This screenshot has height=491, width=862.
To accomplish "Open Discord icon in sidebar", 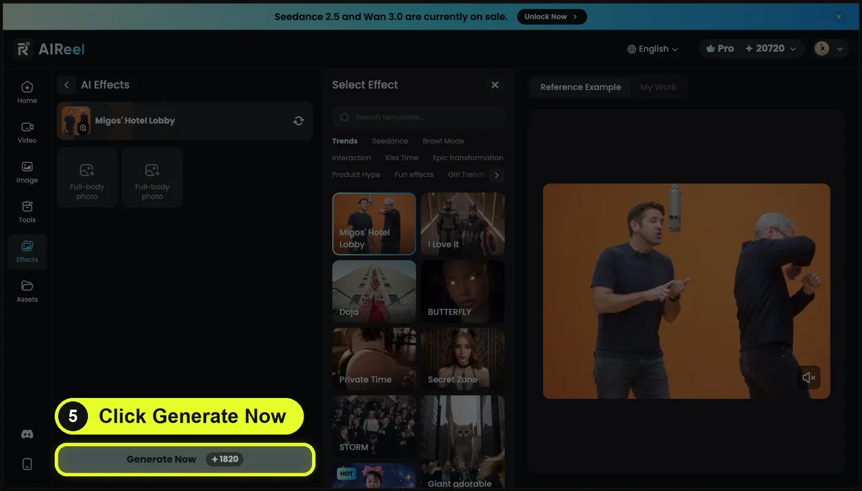I will tap(27, 434).
